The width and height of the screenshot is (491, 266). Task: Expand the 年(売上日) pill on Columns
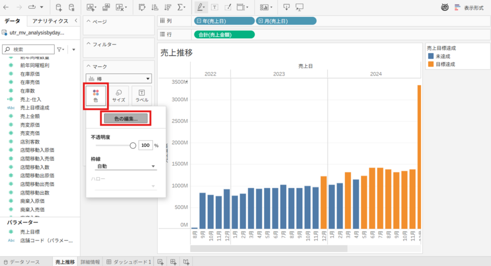tap(199, 21)
